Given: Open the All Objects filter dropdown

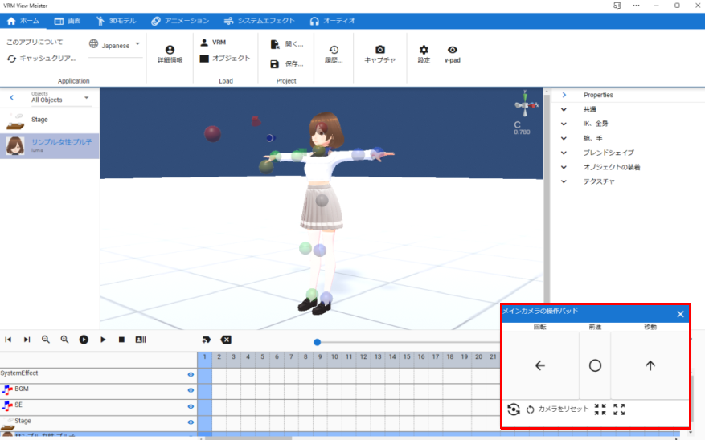Looking at the screenshot, I should (x=59, y=97).
